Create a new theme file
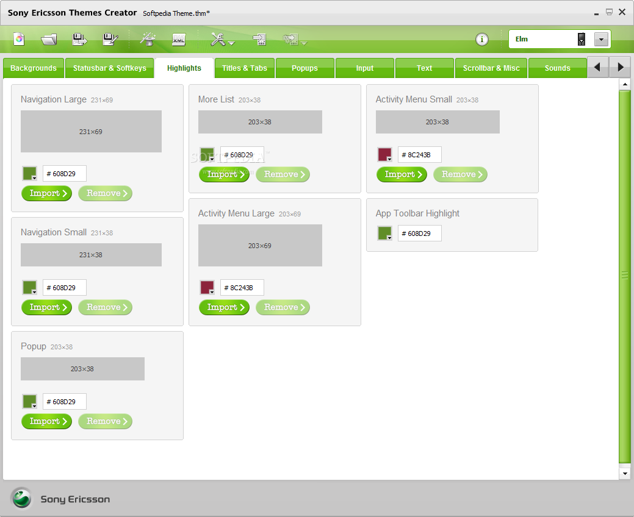 (x=19, y=39)
